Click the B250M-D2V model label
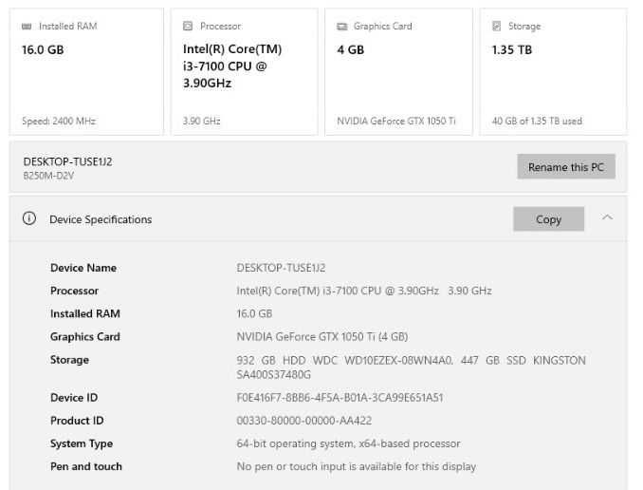643x490 pixels. (x=49, y=176)
